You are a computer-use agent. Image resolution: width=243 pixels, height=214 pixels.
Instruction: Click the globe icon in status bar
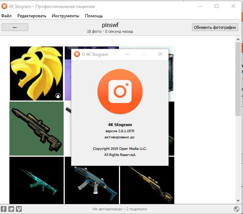pyautogui.click(x=236, y=209)
